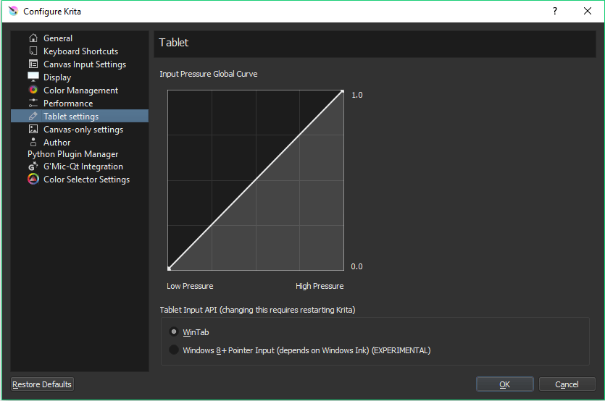The width and height of the screenshot is (605, 401).
Task: Click the Performance sliders icon
Action: pyautogui.click(x=33, y=103)
